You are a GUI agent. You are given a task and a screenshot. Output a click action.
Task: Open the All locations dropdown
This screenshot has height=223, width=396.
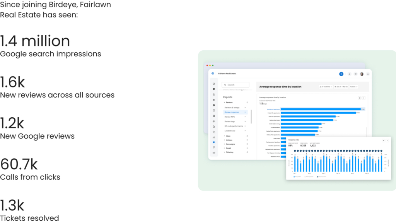pos(326,87)
